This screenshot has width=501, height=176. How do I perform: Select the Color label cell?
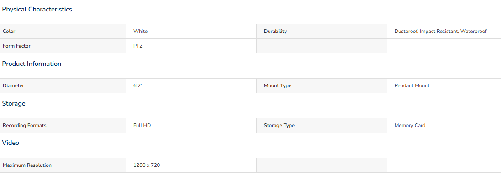tap(63, 32)
